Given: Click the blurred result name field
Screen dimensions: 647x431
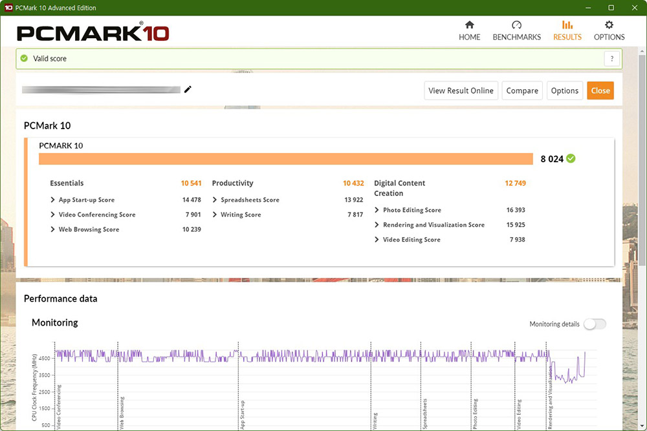Looking at the screenshot, I should click(101, 90).
